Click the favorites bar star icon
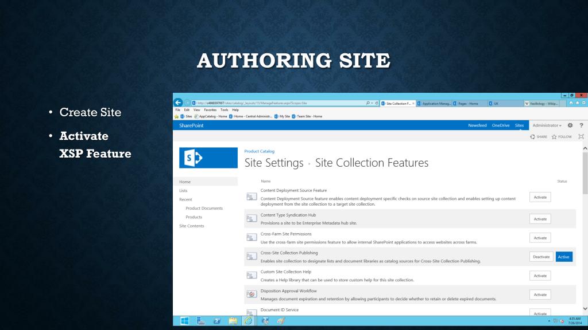Screen dimensions: 588x330 click(177, 116)
